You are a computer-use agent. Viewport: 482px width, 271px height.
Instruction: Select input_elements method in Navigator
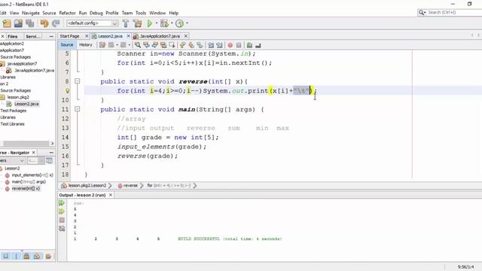[32, 175]
